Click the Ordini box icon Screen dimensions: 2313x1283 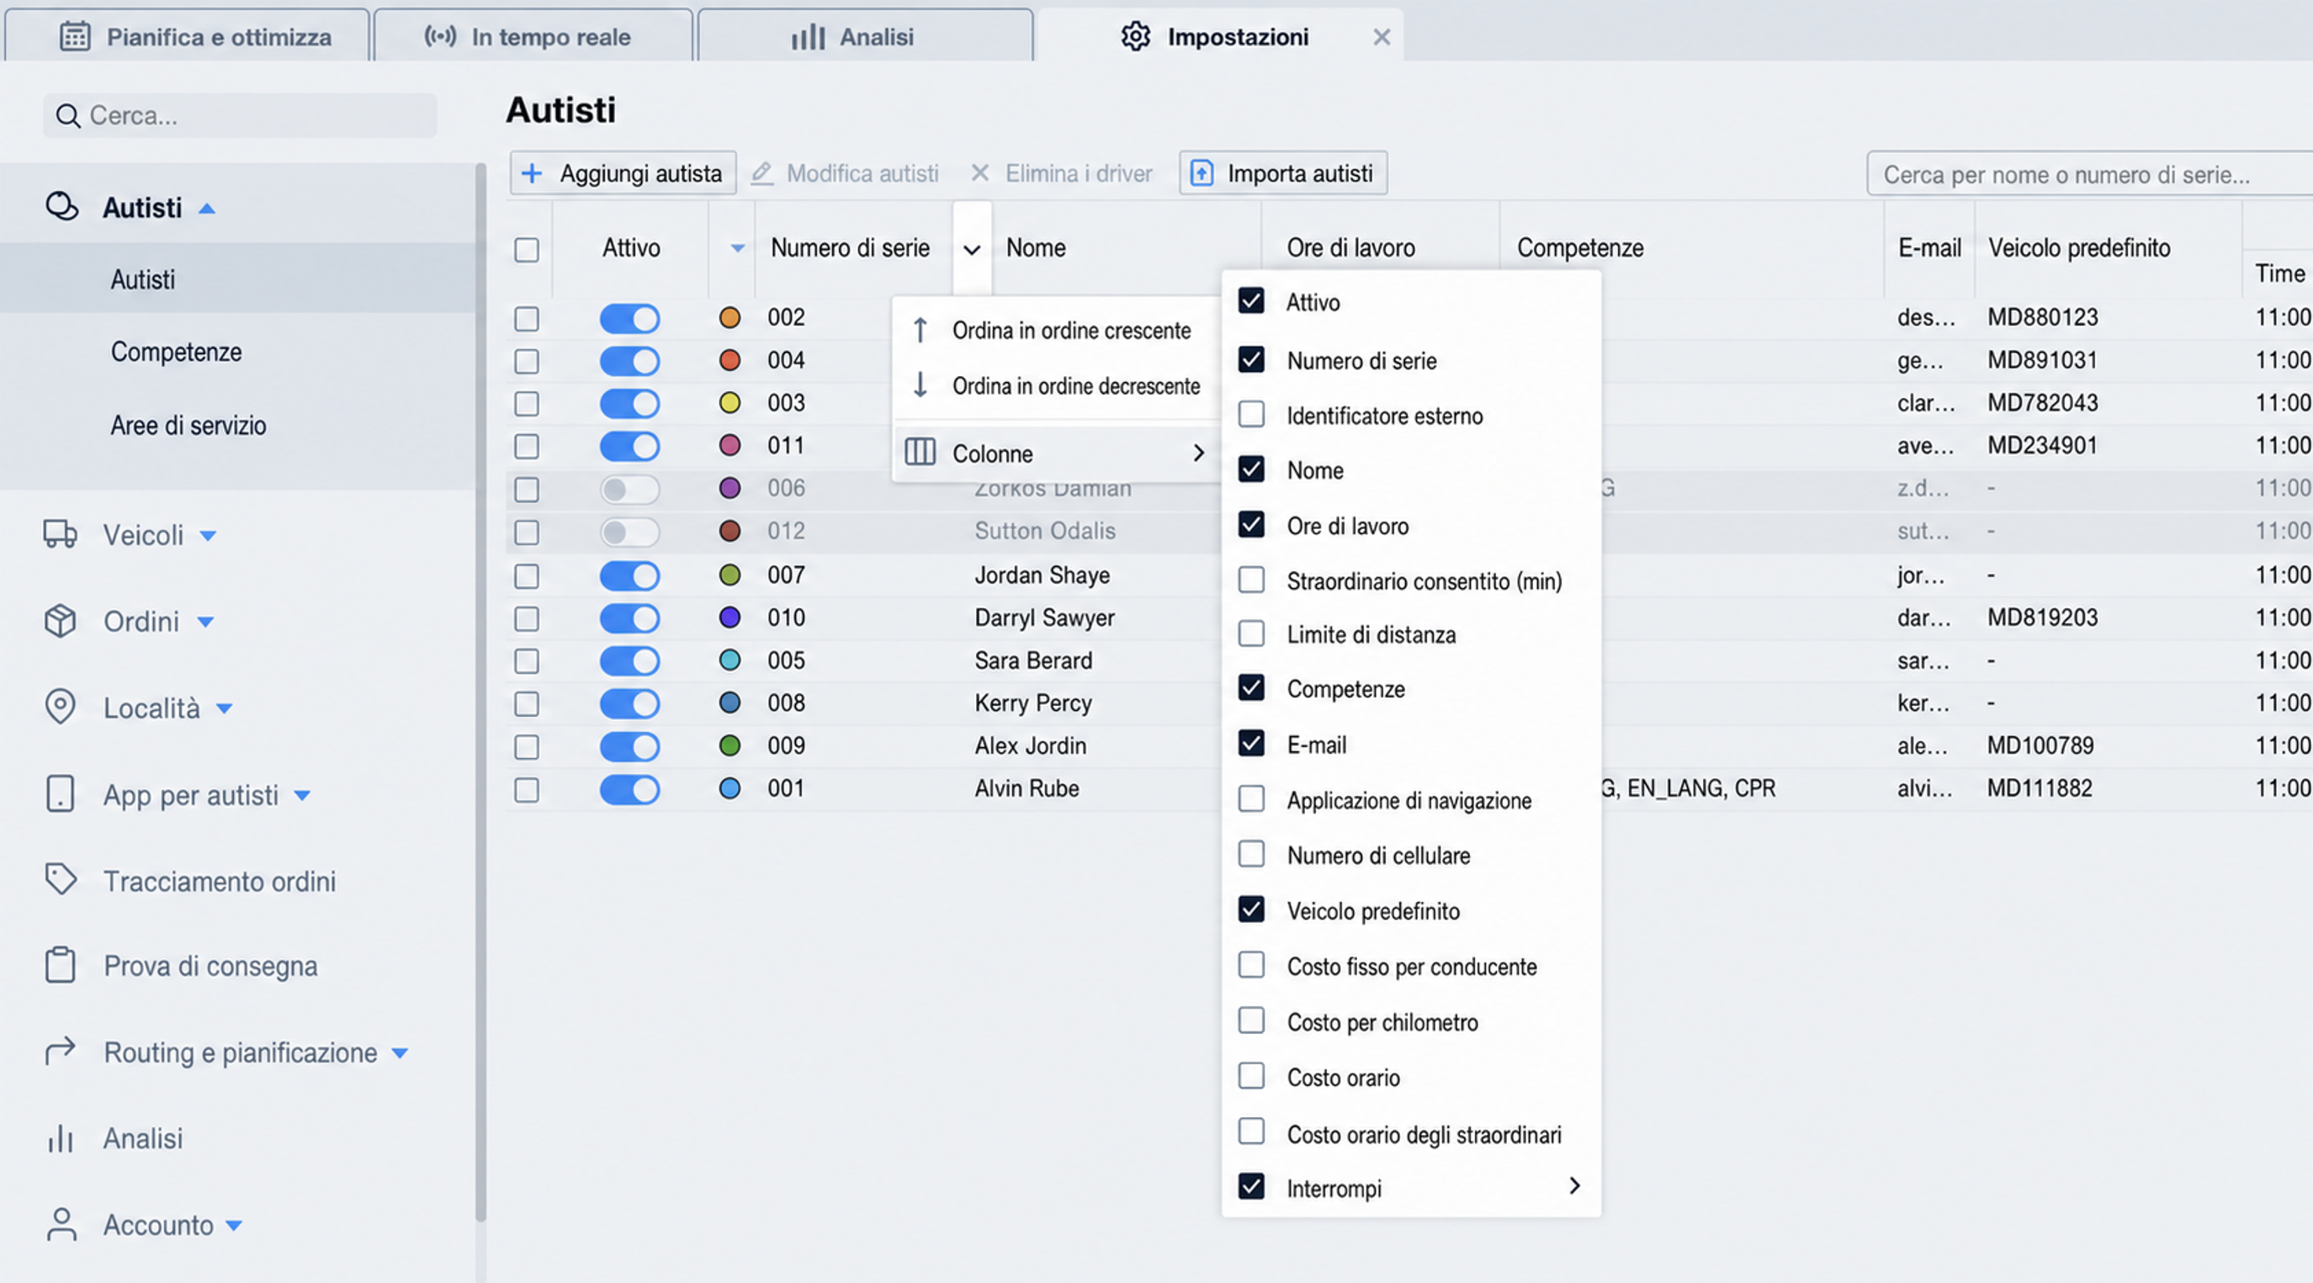(x=60, y=620)
